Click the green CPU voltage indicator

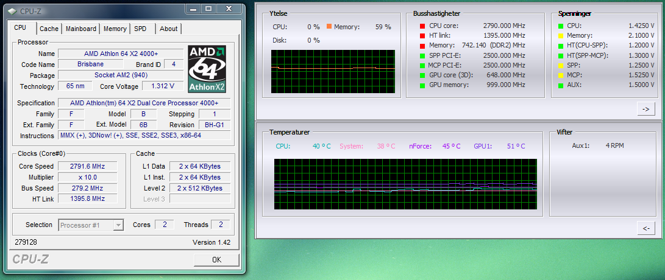(x=561, y=26)
